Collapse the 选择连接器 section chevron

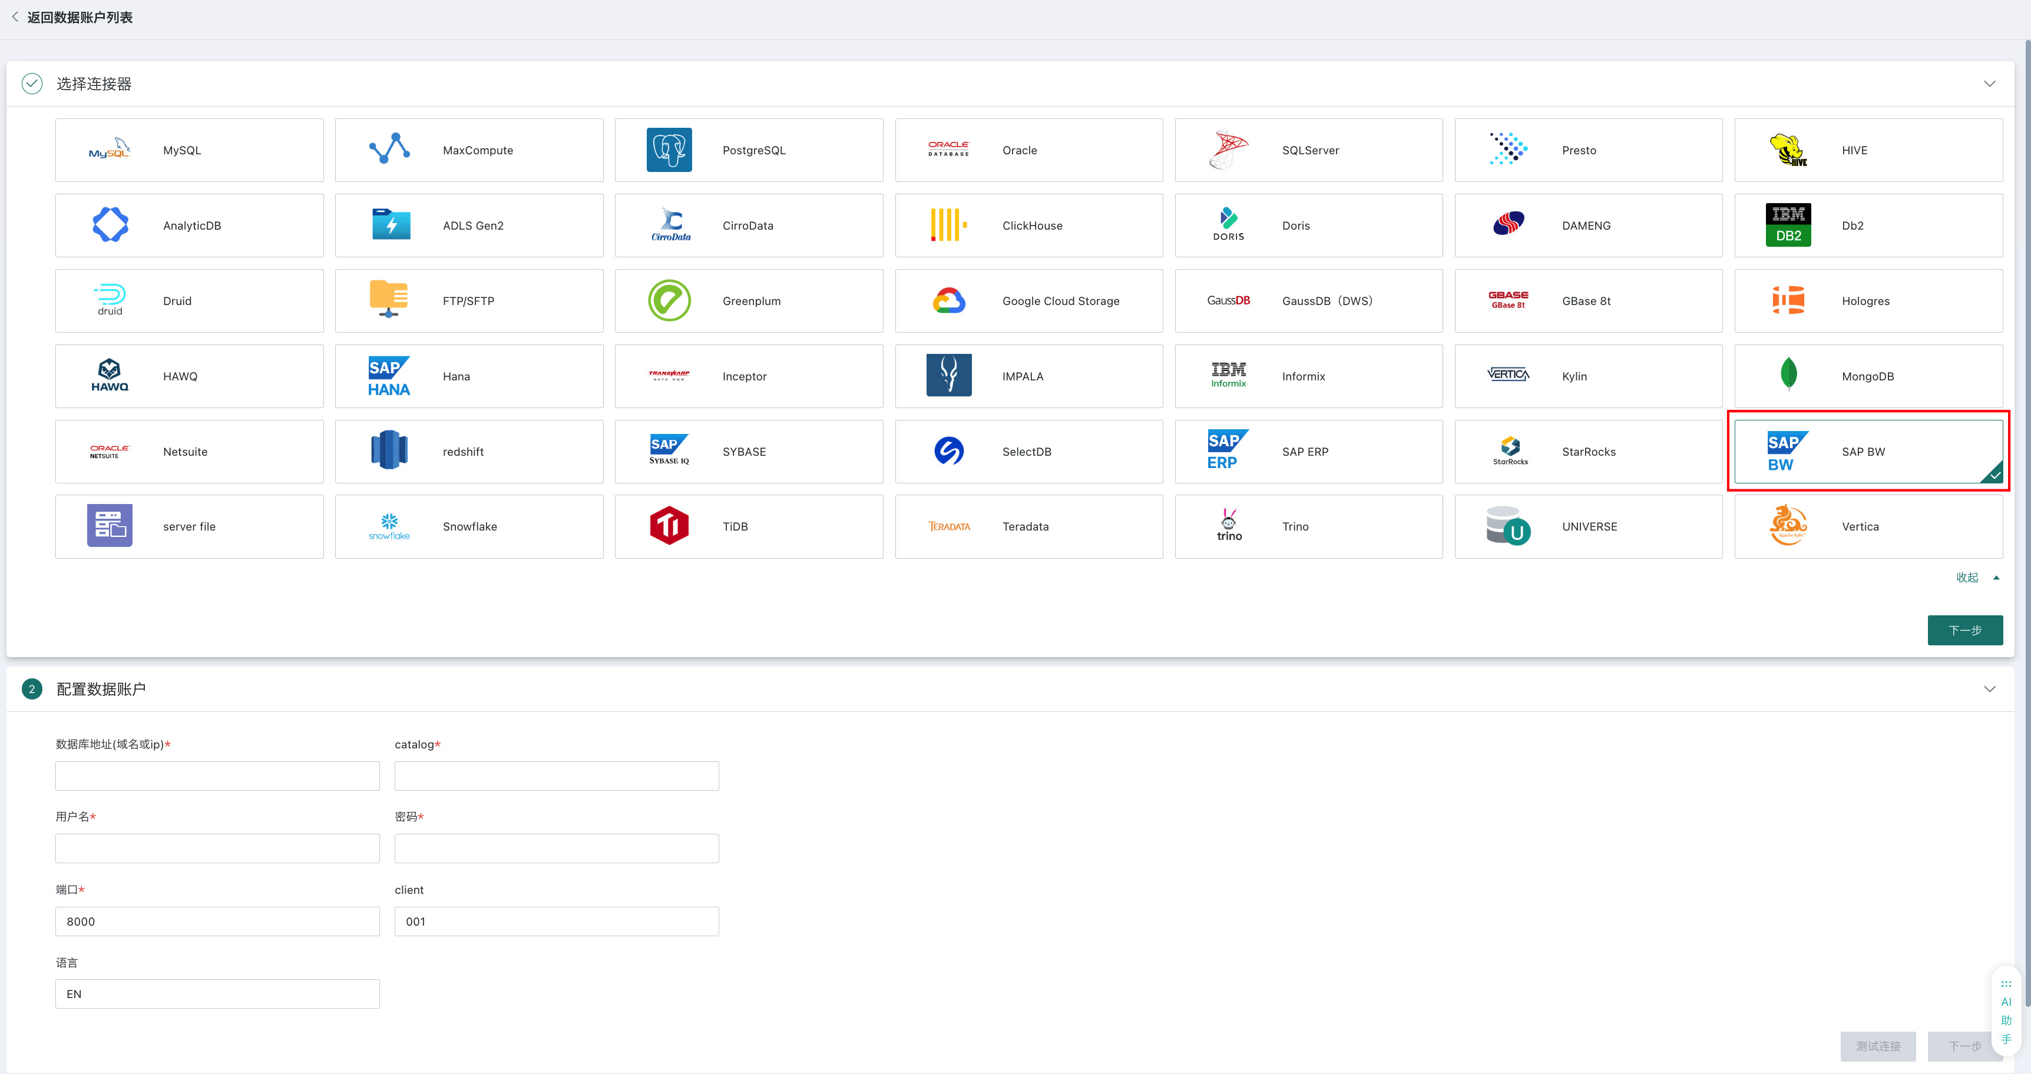click(1989, 84)
